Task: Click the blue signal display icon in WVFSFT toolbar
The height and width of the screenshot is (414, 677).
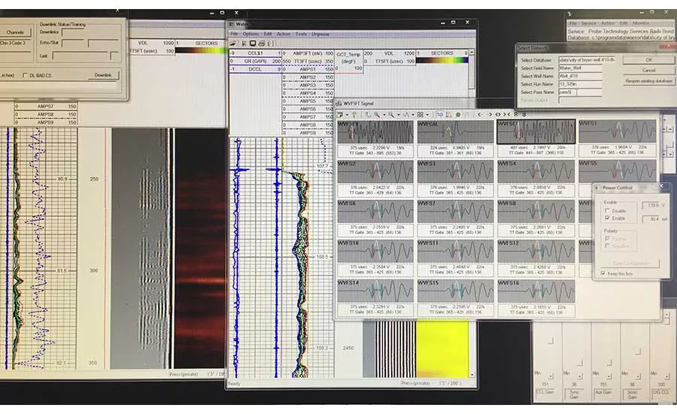Action: (440, 114)
